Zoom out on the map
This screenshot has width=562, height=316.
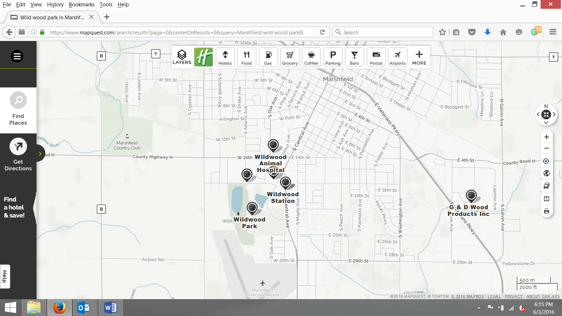tap(547, 148)
